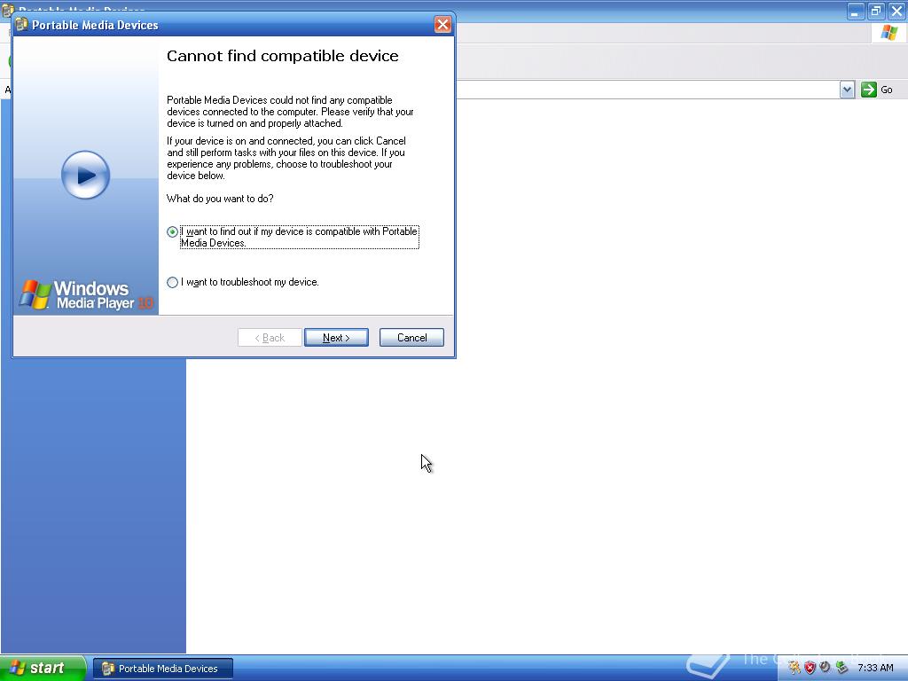Click 'What do you want to do?' text
908x681 pixels.
tap(220, 199)
